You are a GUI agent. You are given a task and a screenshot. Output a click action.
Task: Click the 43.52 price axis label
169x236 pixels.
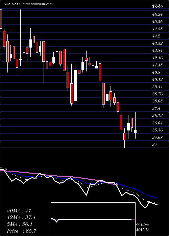click(157, 43)
